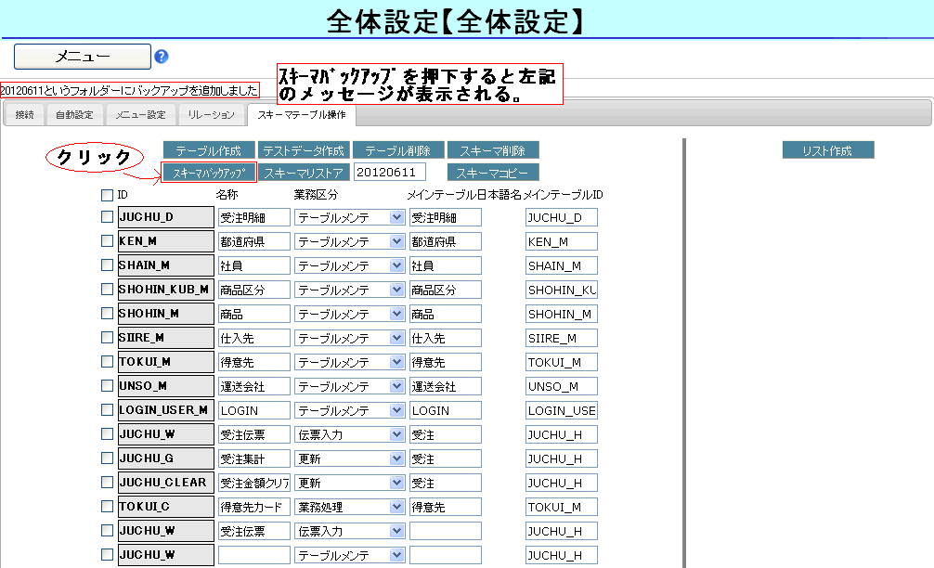Image resolution: width=934 pixels, height=568 pixels.
Task: Toggle the select-all checkbox beside ID header
Action: [x=107, y=196]
